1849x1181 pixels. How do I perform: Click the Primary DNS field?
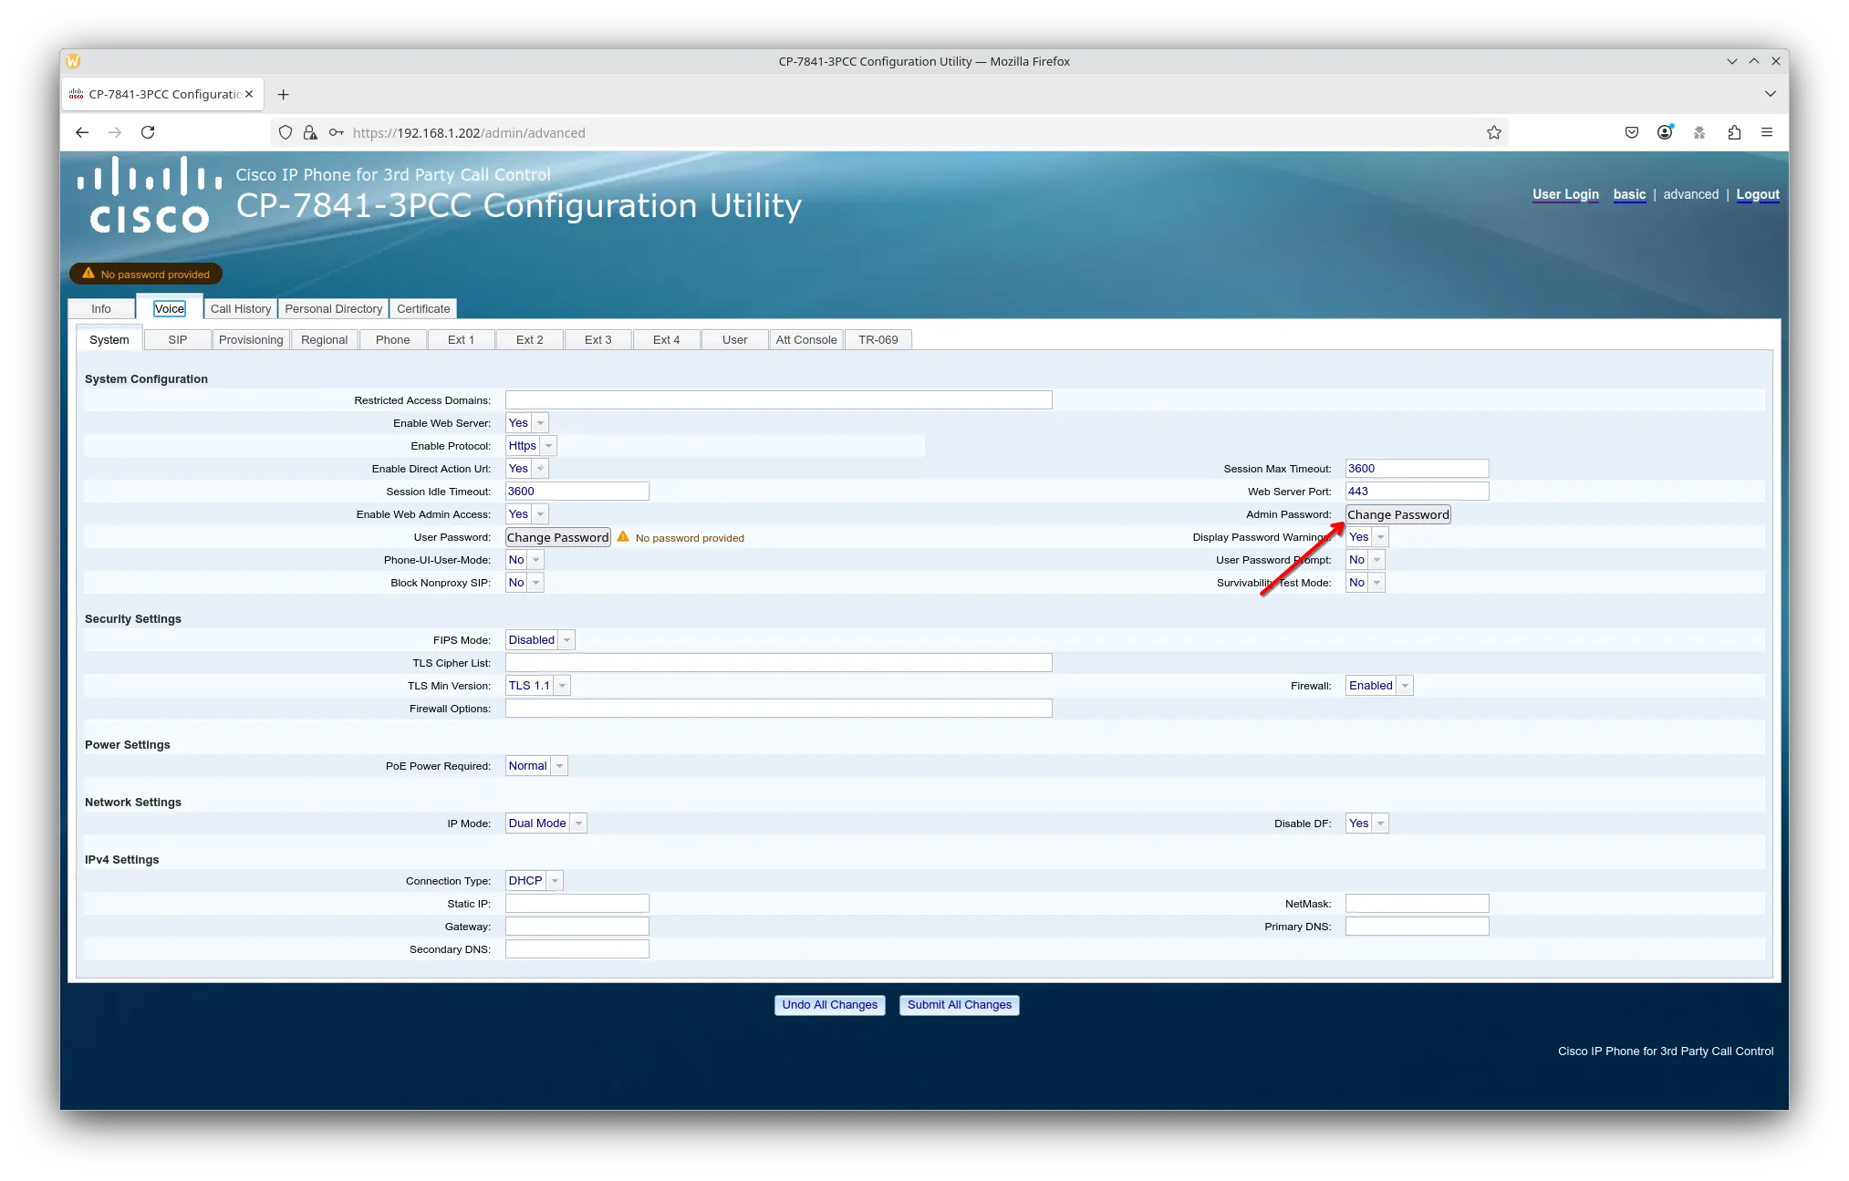point(1417,926)
